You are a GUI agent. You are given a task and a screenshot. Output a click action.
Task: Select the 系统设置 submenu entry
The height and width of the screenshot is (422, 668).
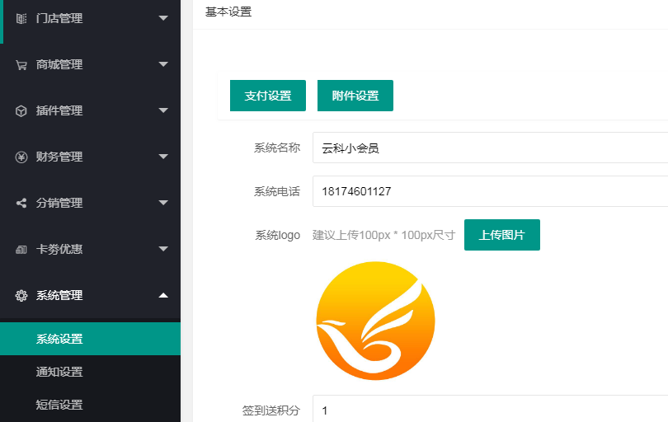(x=91, y=339)
